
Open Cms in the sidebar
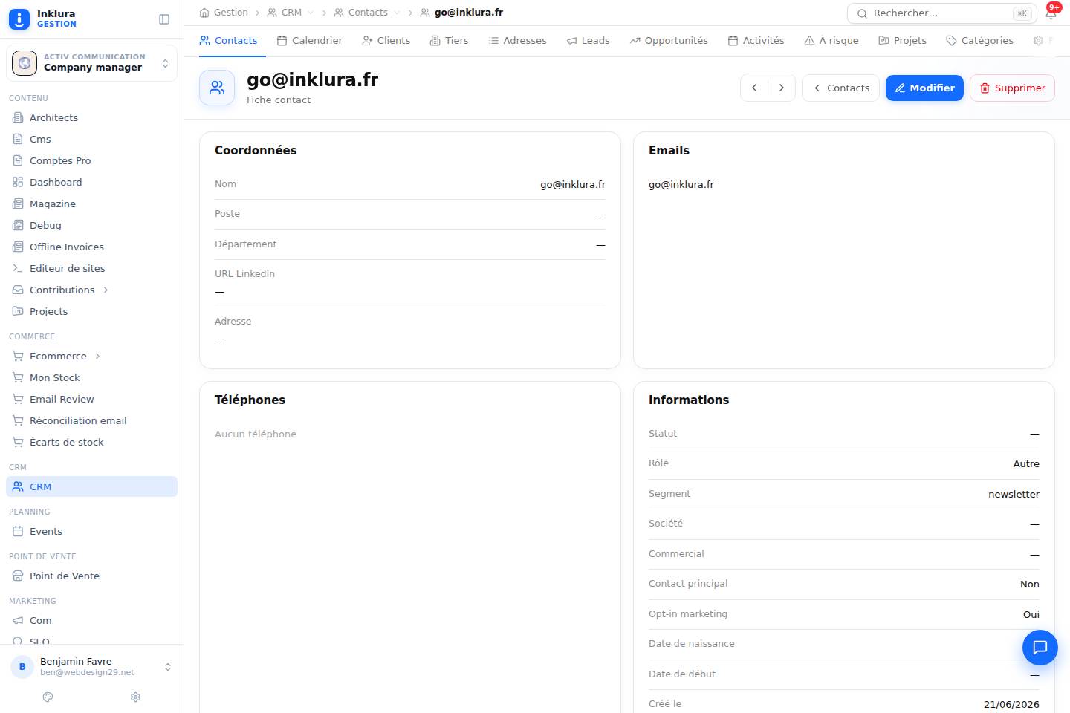point(91,139)
